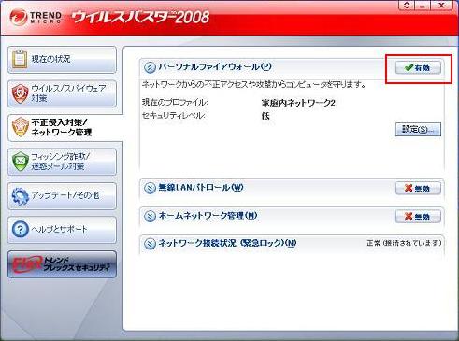Switch to the ウイルス/スパイウェア対策 tab

point(62,93)
